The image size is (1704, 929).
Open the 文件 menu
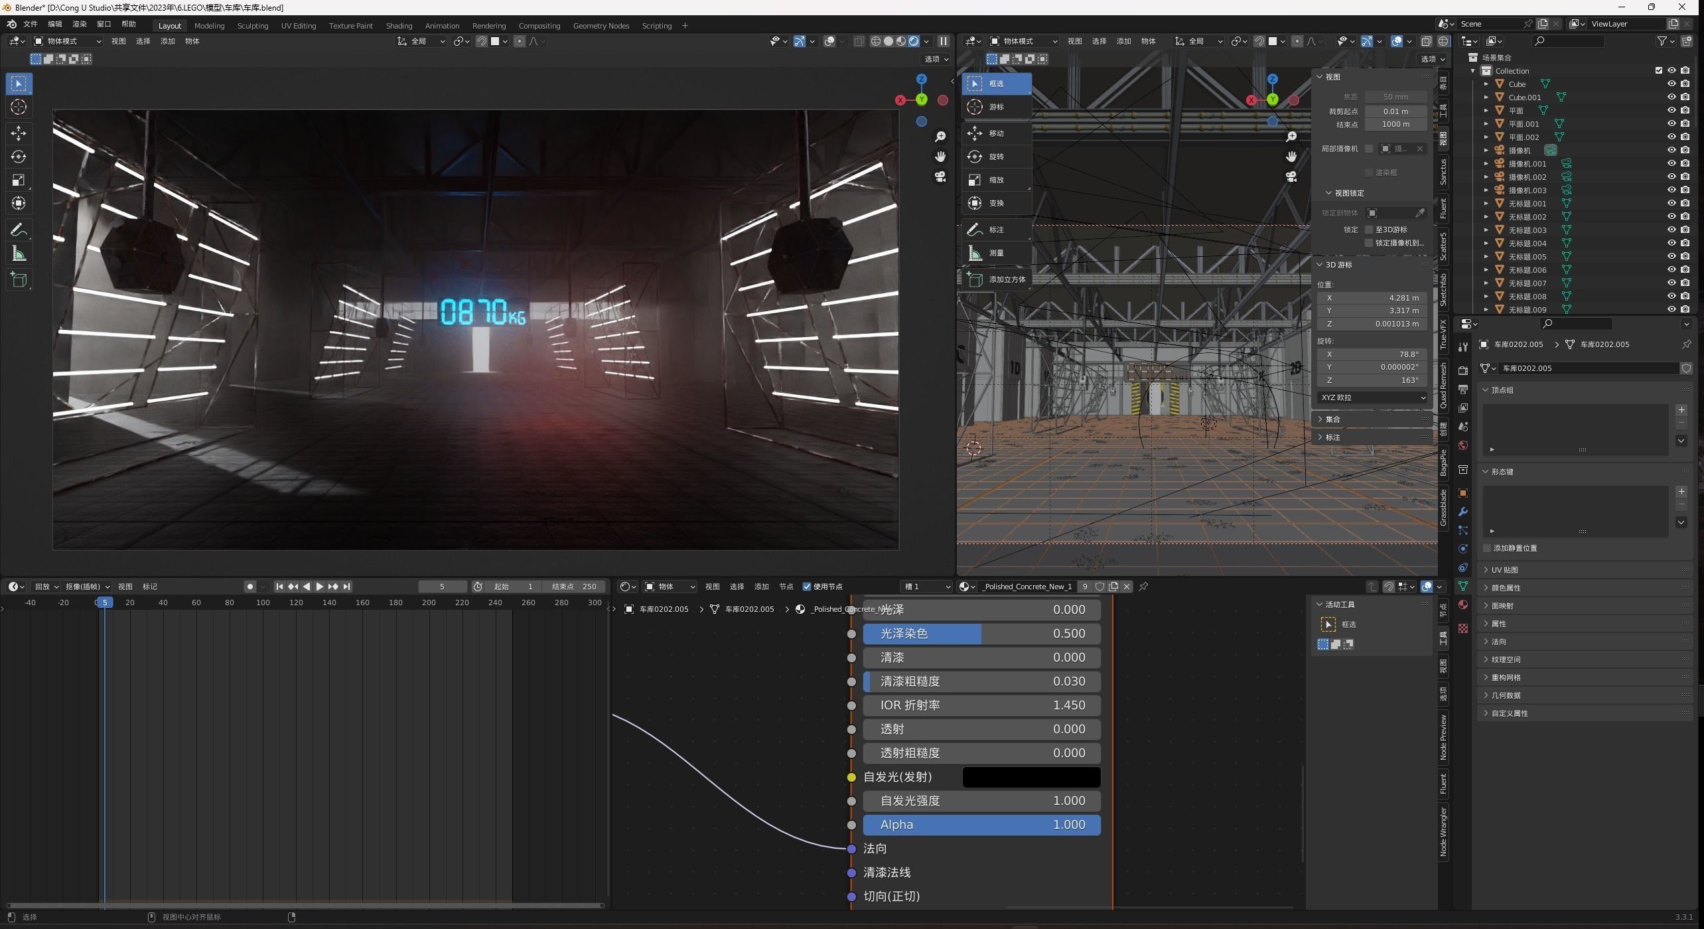point(31,24)
